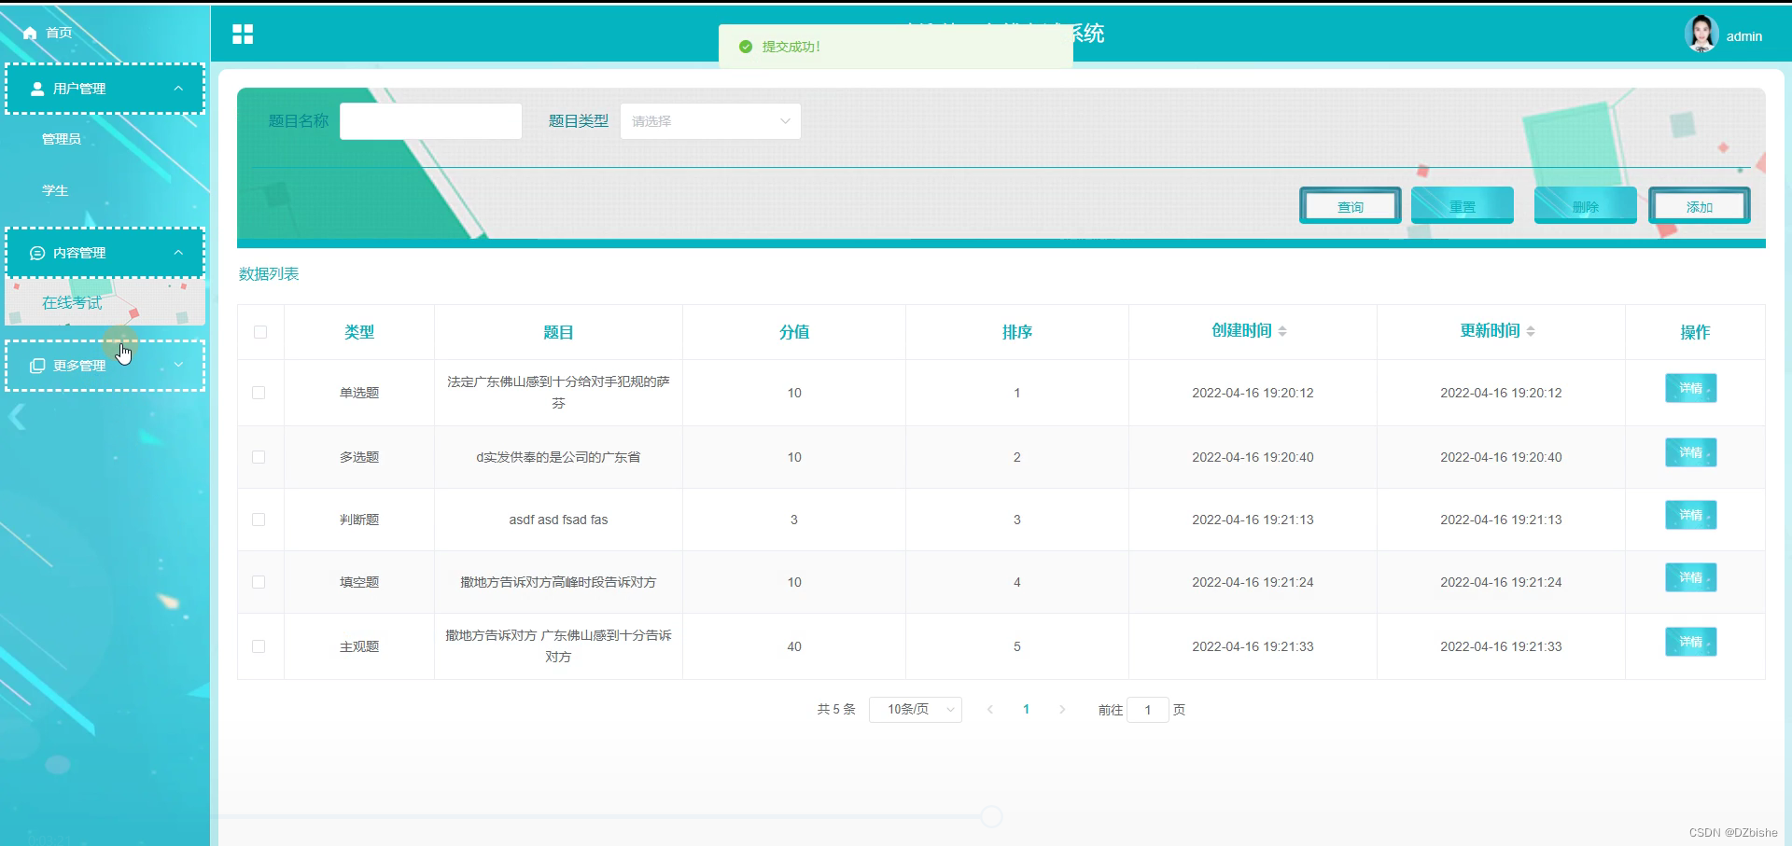Go to next page arrow

(x=1062, y=710)
